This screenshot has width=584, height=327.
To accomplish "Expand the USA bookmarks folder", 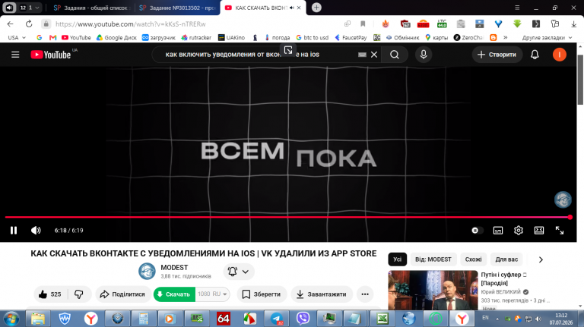I will tap(17, 37).
